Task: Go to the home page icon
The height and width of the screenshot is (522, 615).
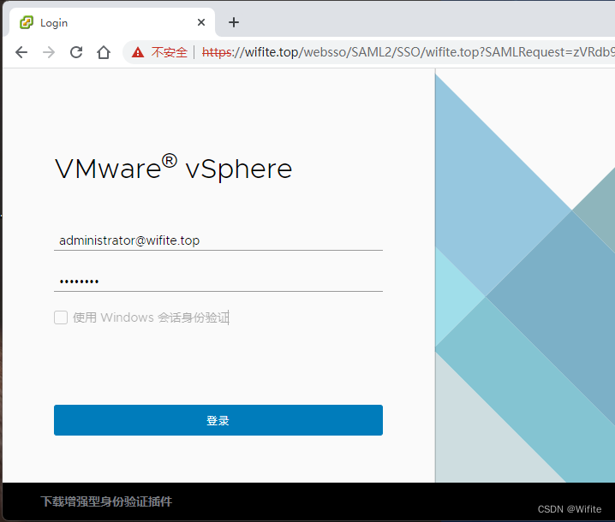Action: tap(104, 52)
